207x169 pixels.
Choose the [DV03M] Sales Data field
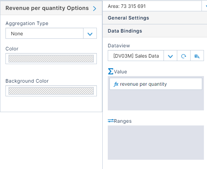pos(136,56)
